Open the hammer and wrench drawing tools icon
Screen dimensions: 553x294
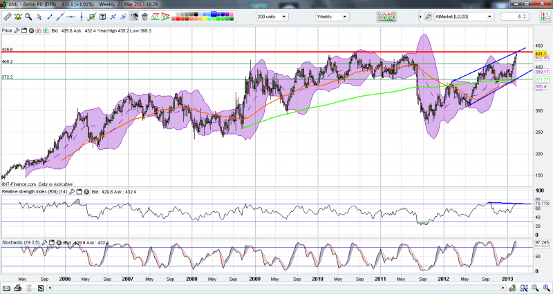coord(133,17)
